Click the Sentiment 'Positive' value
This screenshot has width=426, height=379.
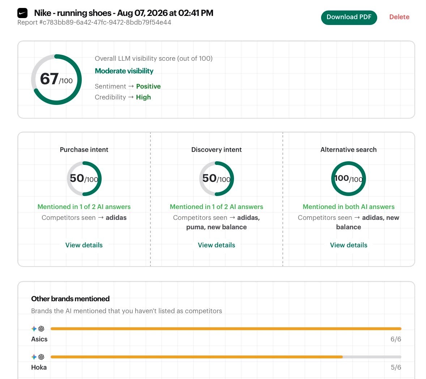click(x=148, y=86)
